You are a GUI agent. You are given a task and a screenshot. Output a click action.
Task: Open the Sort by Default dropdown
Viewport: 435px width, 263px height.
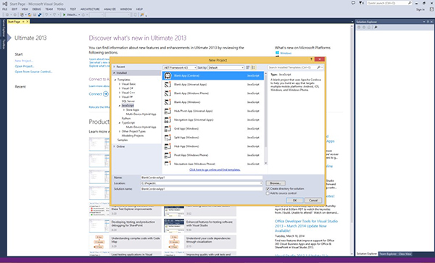pos(225,67)
